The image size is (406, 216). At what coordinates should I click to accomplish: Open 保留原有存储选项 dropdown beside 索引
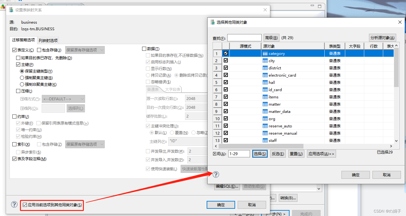tap(85, 144)
